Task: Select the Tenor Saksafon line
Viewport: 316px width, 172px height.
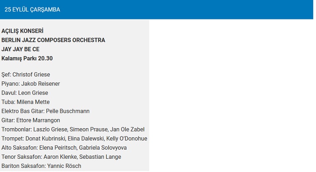Action: (61, 157)
